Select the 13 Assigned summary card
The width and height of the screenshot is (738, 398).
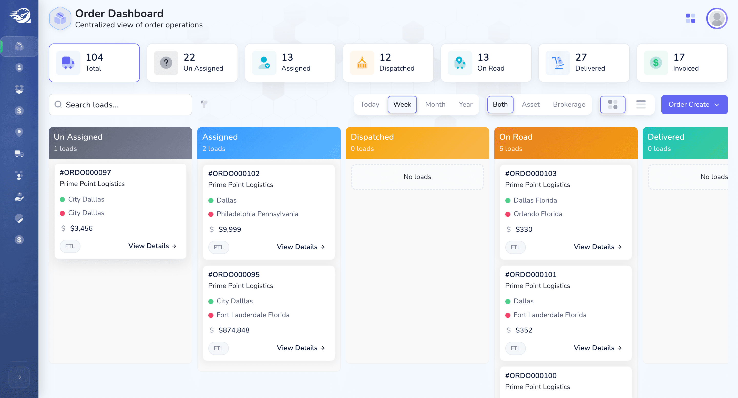click(290, 63)
